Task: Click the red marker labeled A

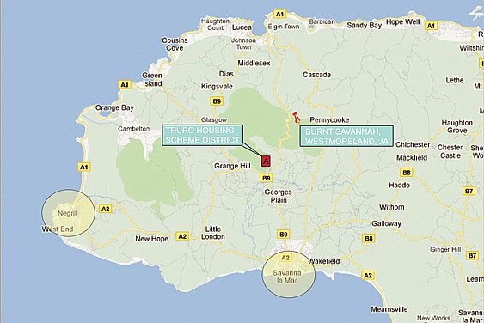Action: (x=266, y=161)
